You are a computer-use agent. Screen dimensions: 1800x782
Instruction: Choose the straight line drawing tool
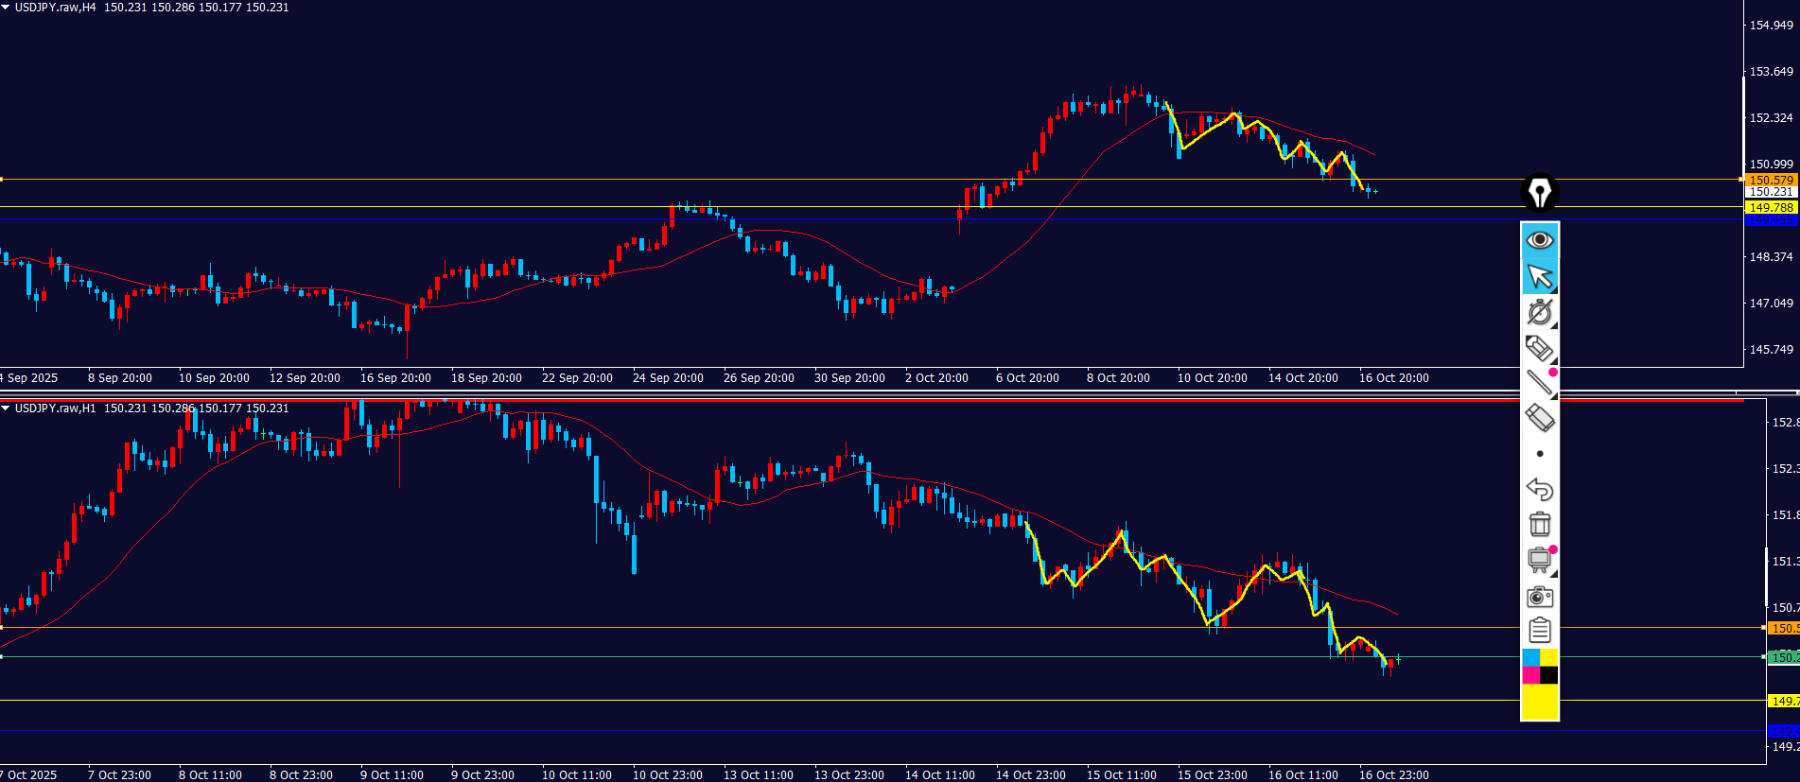[x=1539, y=382]
